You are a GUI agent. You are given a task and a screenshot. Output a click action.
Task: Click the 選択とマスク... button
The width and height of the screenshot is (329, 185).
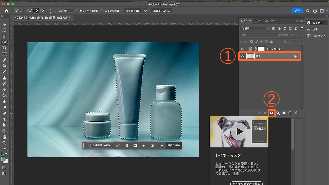pos(161,11)
